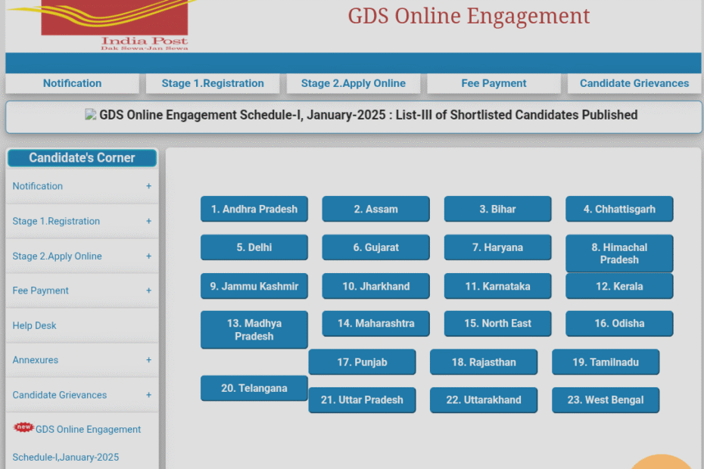The height and width of the screenshot is (469, 704).
Task: Open the Candidate Grievances top tab
Action: point(634,83)
